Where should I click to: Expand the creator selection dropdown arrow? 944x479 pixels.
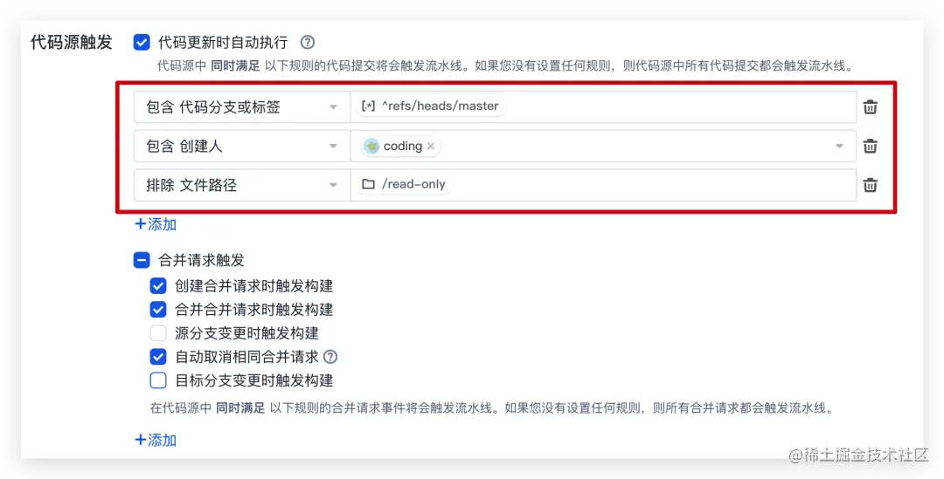(x=839, y=146)
